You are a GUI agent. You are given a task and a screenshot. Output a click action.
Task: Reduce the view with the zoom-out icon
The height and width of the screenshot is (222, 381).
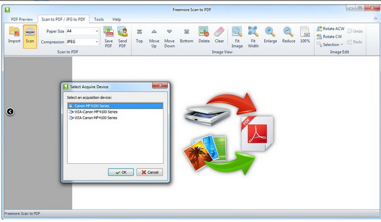tap(288, 32)
